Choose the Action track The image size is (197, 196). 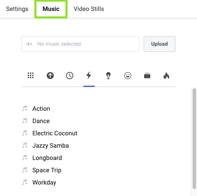point(41,109)
